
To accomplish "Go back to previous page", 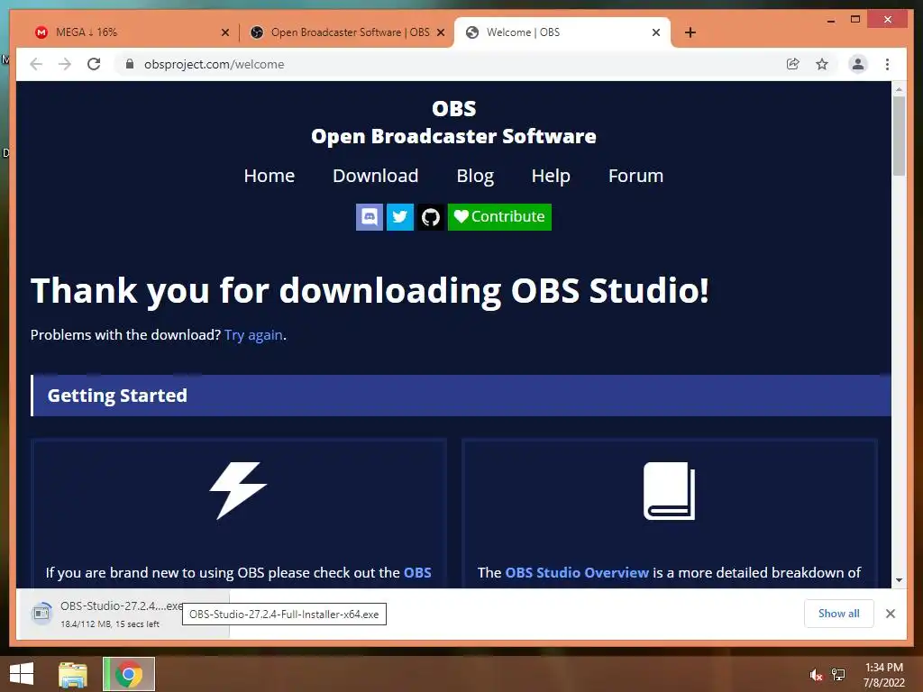I will pos(36,64).
